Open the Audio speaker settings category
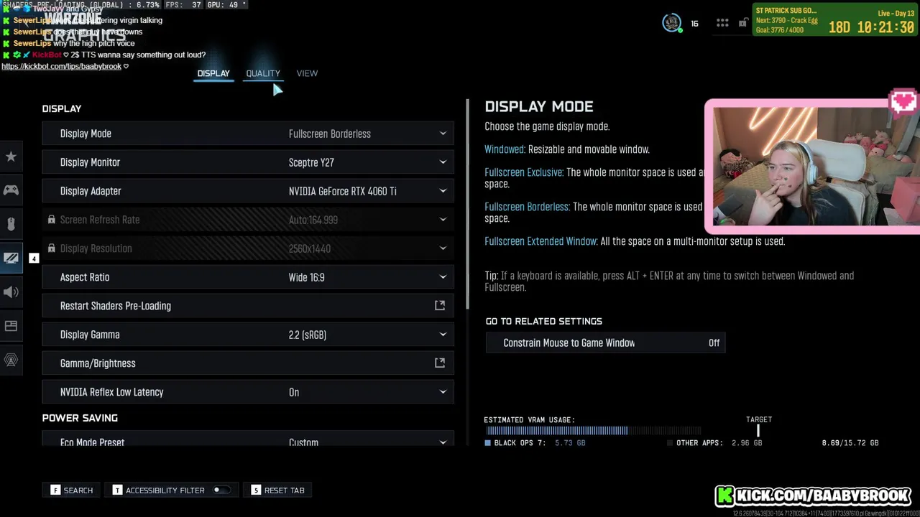 click(x=11, y=292)
